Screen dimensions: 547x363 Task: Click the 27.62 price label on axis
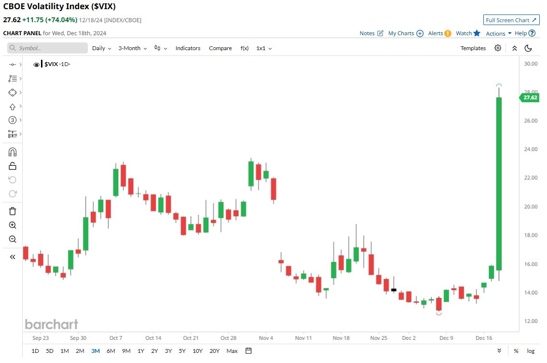(530, 98)
